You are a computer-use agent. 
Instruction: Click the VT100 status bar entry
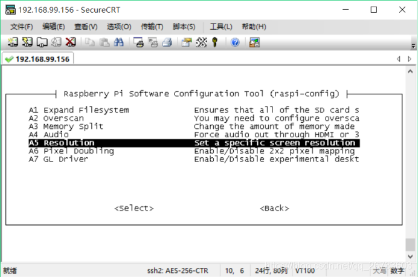click(305, 270)
